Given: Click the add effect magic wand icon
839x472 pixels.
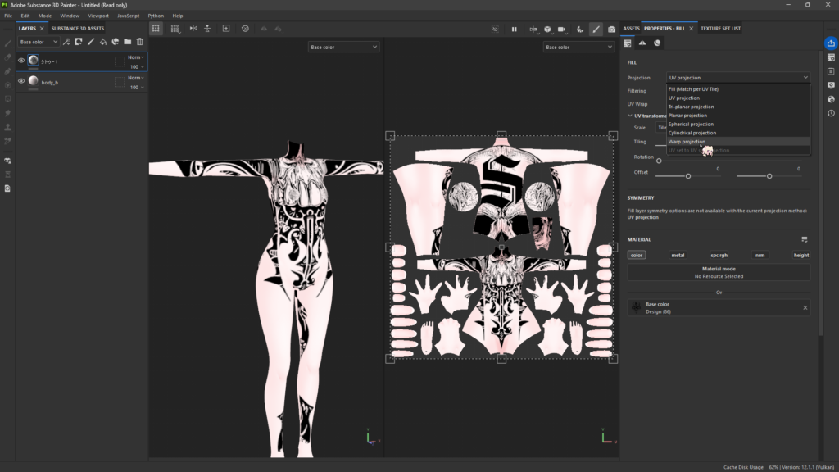Looking at the screenshot, I should tap(66, 42).
